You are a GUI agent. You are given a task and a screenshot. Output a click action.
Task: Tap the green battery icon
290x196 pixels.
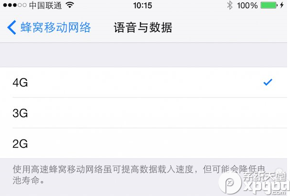pos(269,5)
